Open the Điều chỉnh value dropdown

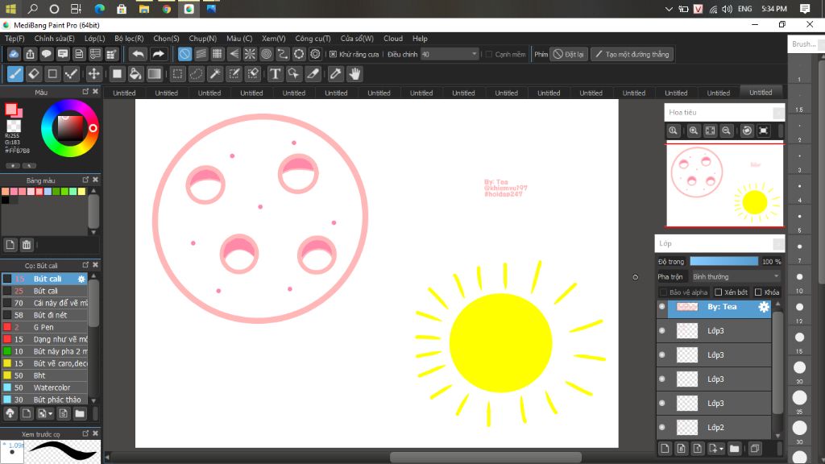474,54
